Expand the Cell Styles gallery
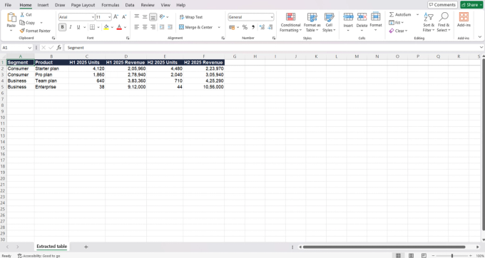This screenshot has width=485, height=258. point(329,22)
